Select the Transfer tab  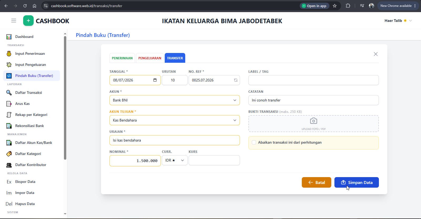(x=175, y=58)
